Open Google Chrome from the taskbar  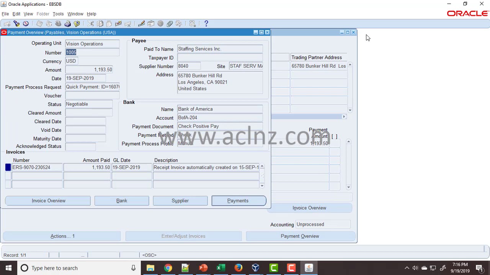point(168,268)
